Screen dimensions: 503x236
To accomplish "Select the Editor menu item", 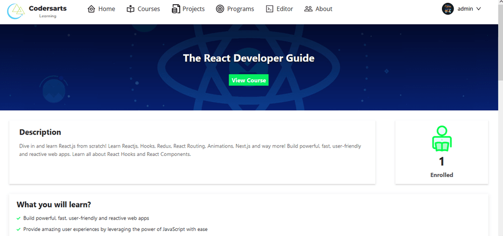I will point(285,9).
